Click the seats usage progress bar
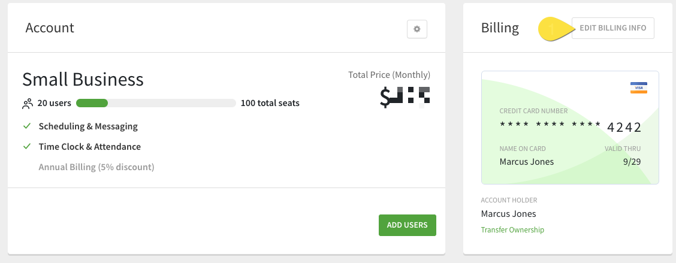The image size is (676, 263). (156, 103)
